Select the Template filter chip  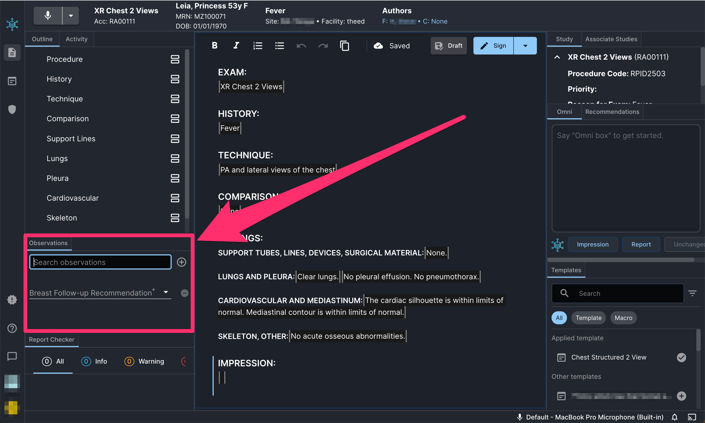(588, 318)
